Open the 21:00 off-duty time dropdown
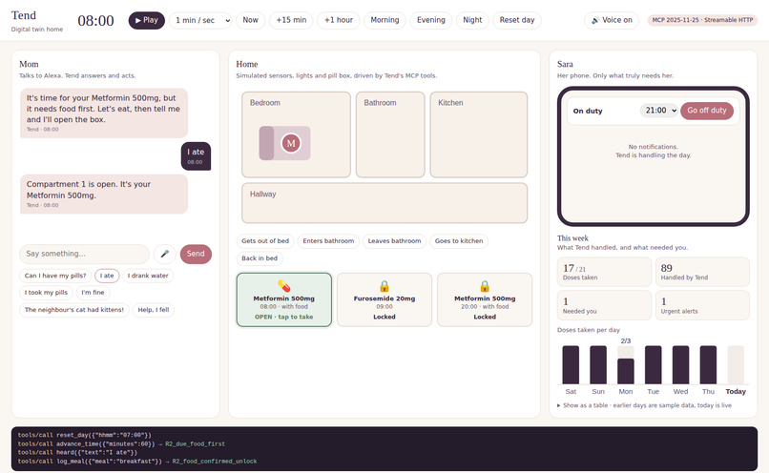Image resolution: width=769 pixels, height=473 pixels. [x=658, y=111]
